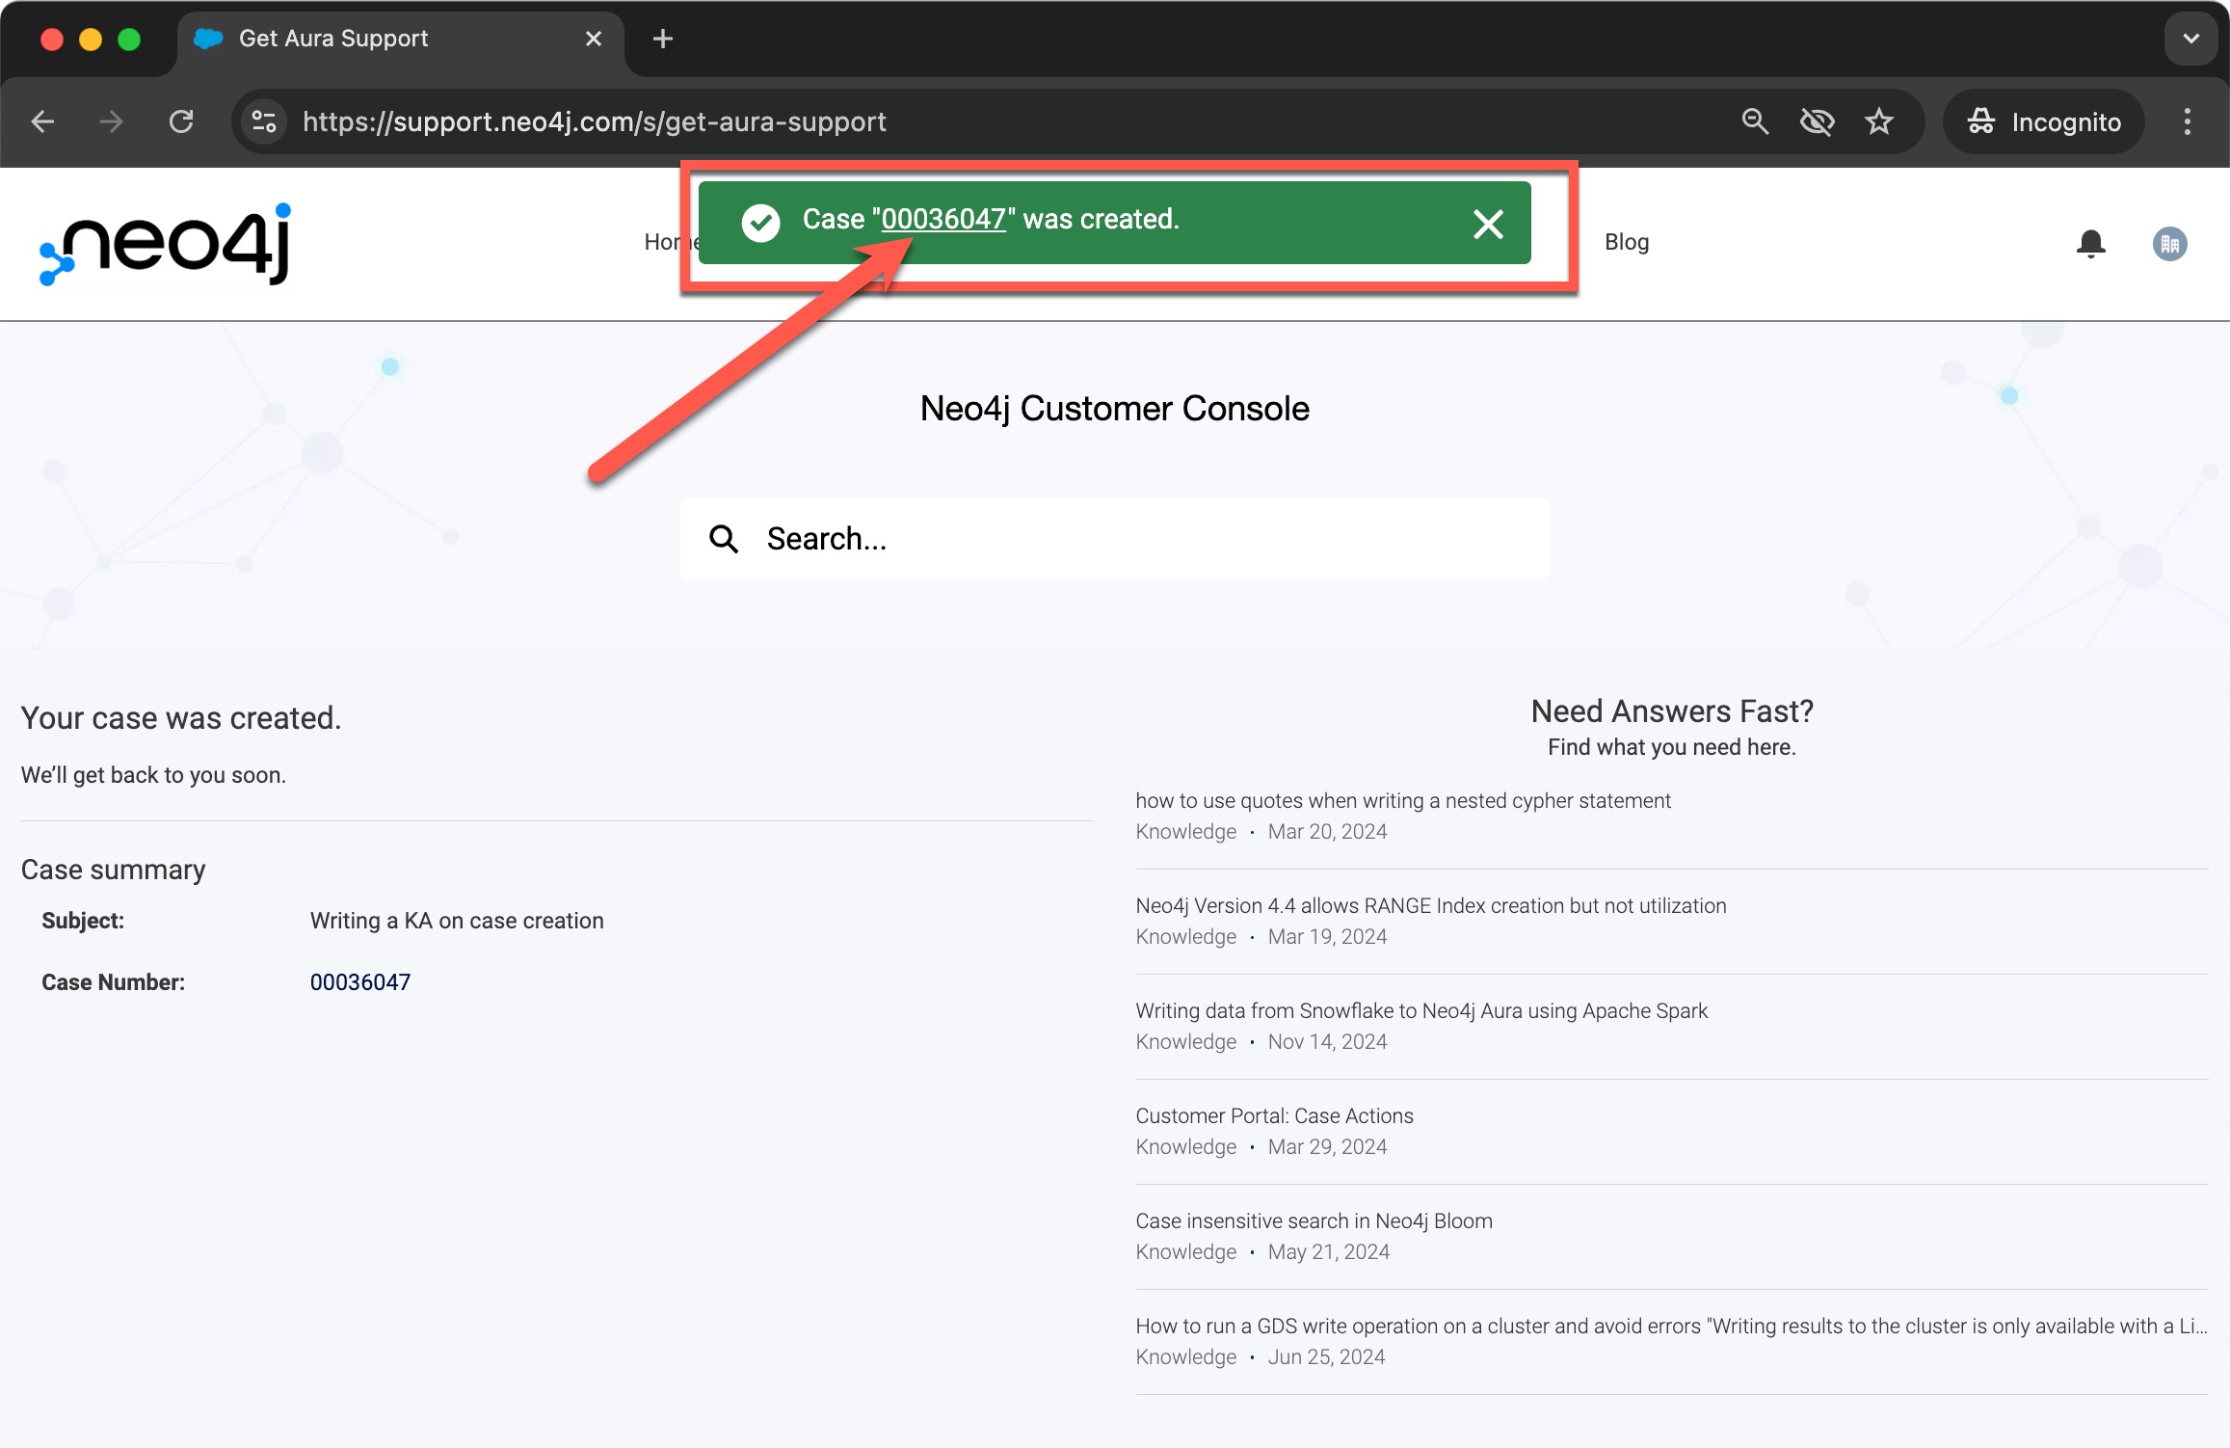Click the search magnifier icon

point(724,539)
